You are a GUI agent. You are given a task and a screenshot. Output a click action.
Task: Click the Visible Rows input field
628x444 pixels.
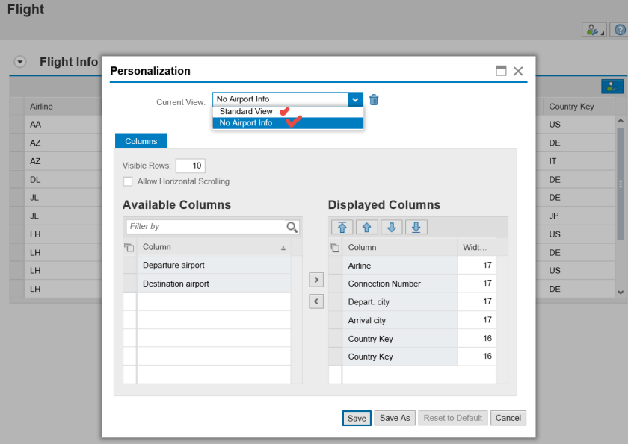pyautogui.click(x=191, y=166)
